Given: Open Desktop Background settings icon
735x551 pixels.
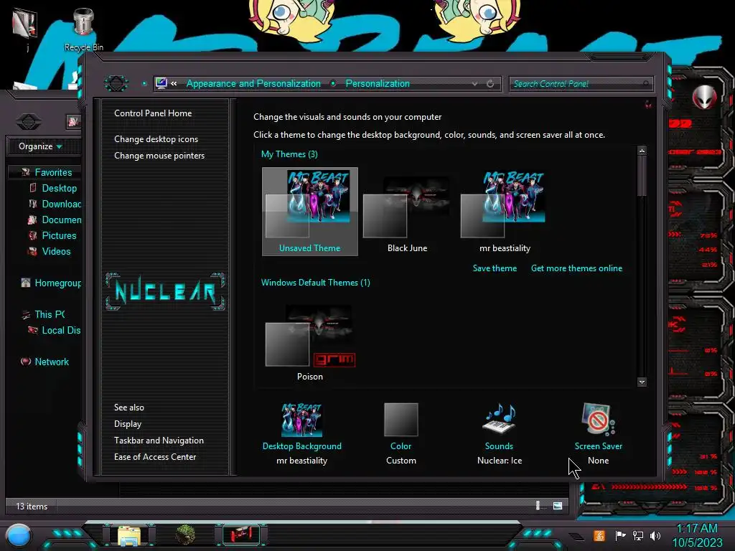Looking at the screenshot, I should click(x=302, y=419).
